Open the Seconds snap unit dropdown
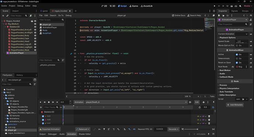Image resolution: width=254 pixels, height=137 pixels. [173, 129]
